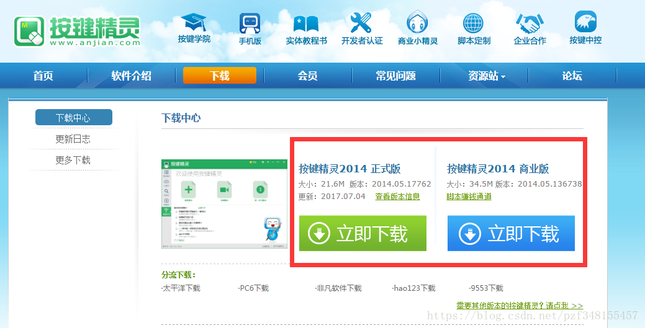Click the 下载中心 page heading
The image size is (645, 328).
(x=181, y=118)
